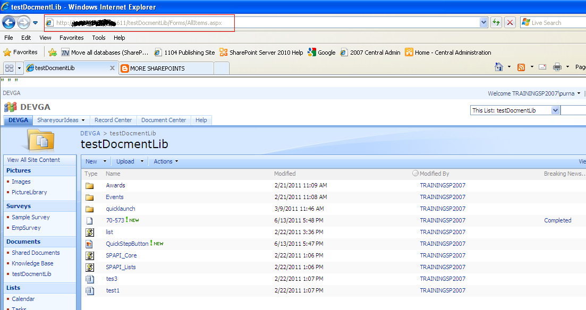The image size is (586, 310).
Task: Open View All Site Content
Action: [x=33, y=160]
